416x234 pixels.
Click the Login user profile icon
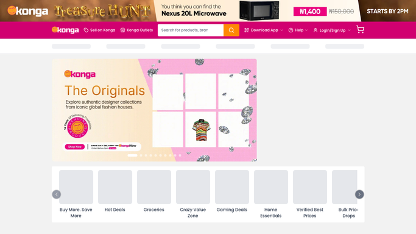315,30
